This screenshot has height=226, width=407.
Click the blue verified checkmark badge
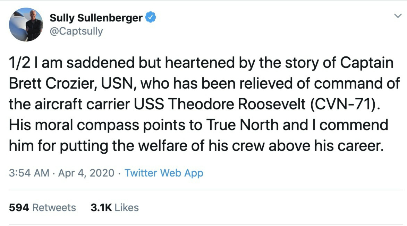(150, 18)
